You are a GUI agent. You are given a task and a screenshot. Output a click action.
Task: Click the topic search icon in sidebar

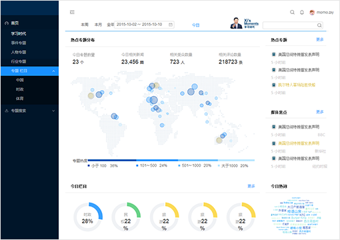(7, 111)
